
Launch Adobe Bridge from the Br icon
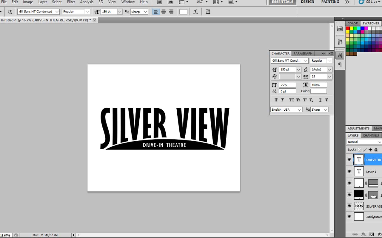(160, 2)
